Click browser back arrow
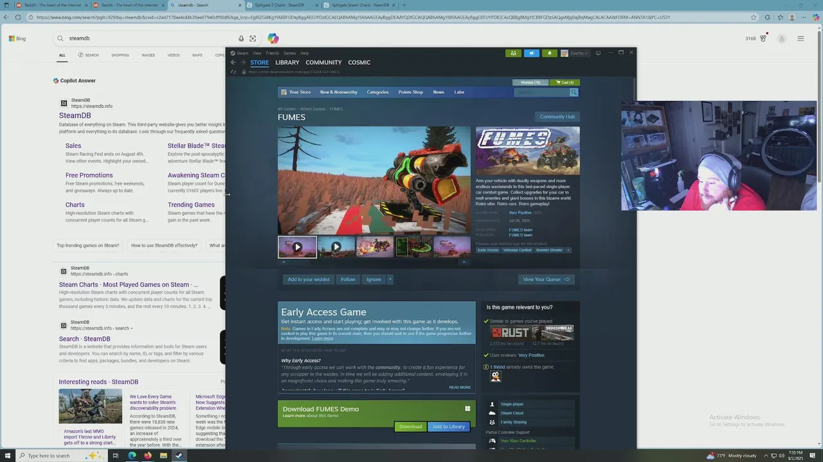The height and width of the screenshot is (462, 823). coord(7,17)
